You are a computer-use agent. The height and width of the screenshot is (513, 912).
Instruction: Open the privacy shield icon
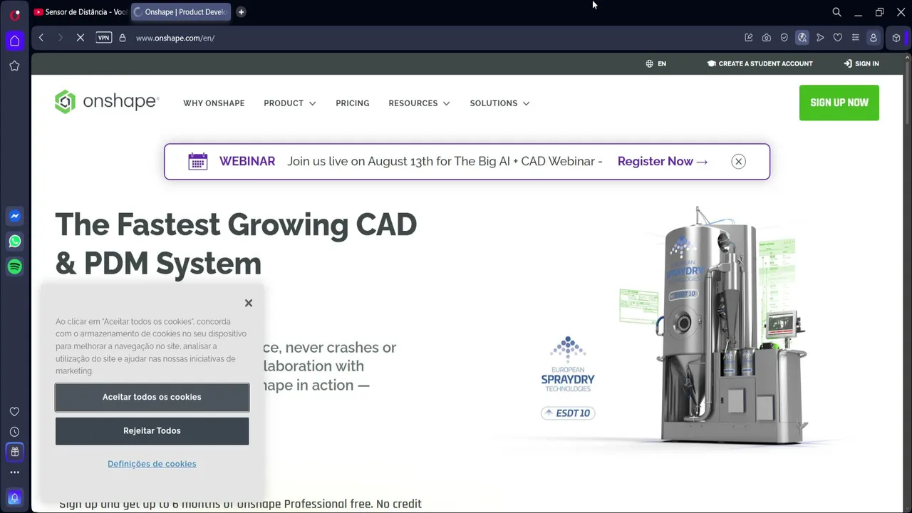[x=784, y=38]
